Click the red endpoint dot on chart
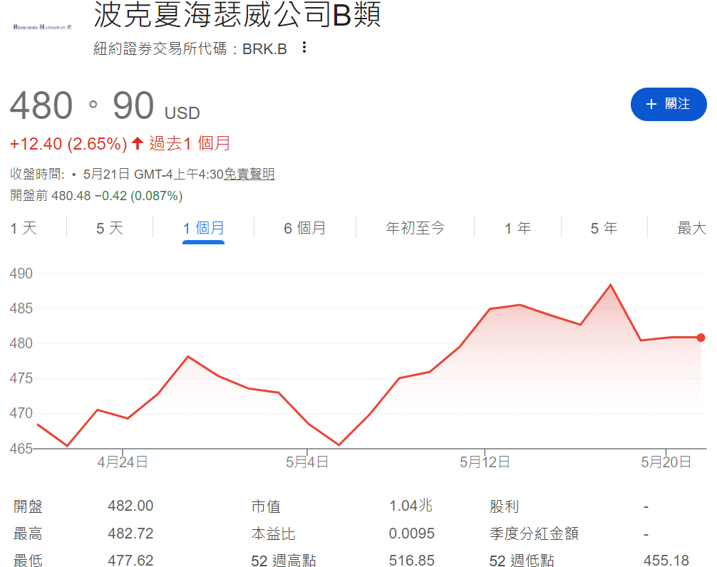 tap(701, 338)
